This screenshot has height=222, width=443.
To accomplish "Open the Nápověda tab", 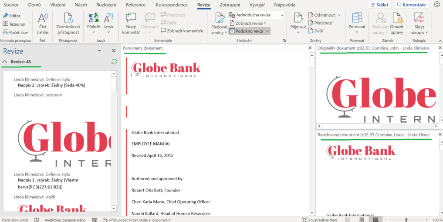I will coord(284,5).
